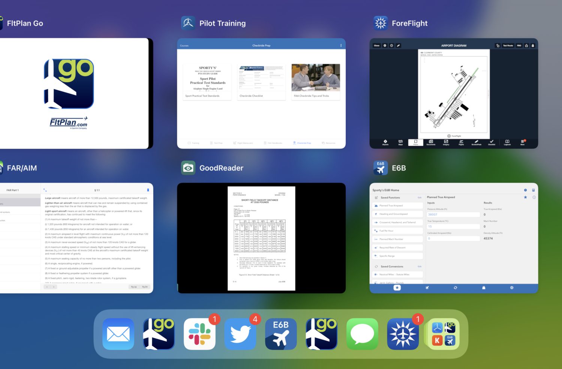Open Messages from the dock
Viewport: 562px width, 369px height.
point(362,334)
